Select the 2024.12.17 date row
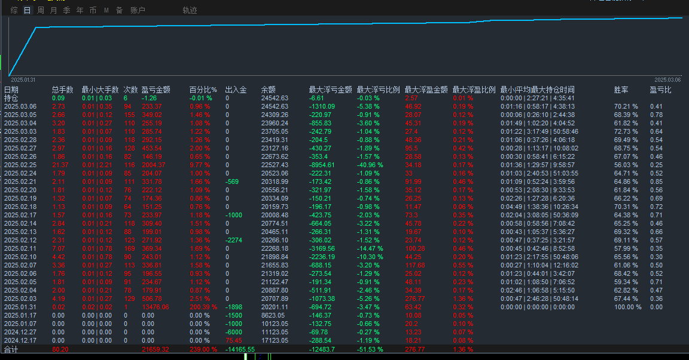 point(20,340)
